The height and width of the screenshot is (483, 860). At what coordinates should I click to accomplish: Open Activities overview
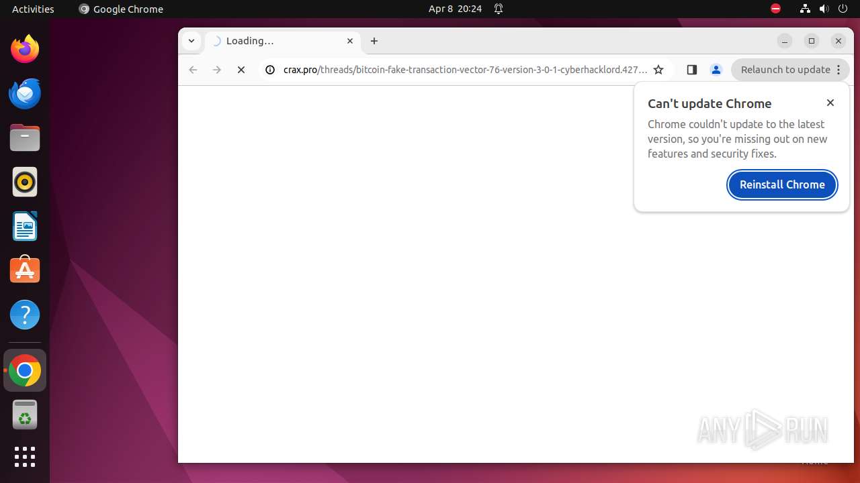tap(33, 9)
